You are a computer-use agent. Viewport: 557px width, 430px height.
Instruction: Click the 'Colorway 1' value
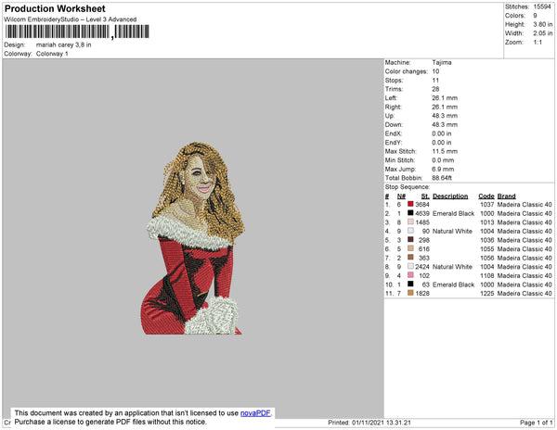52,54
